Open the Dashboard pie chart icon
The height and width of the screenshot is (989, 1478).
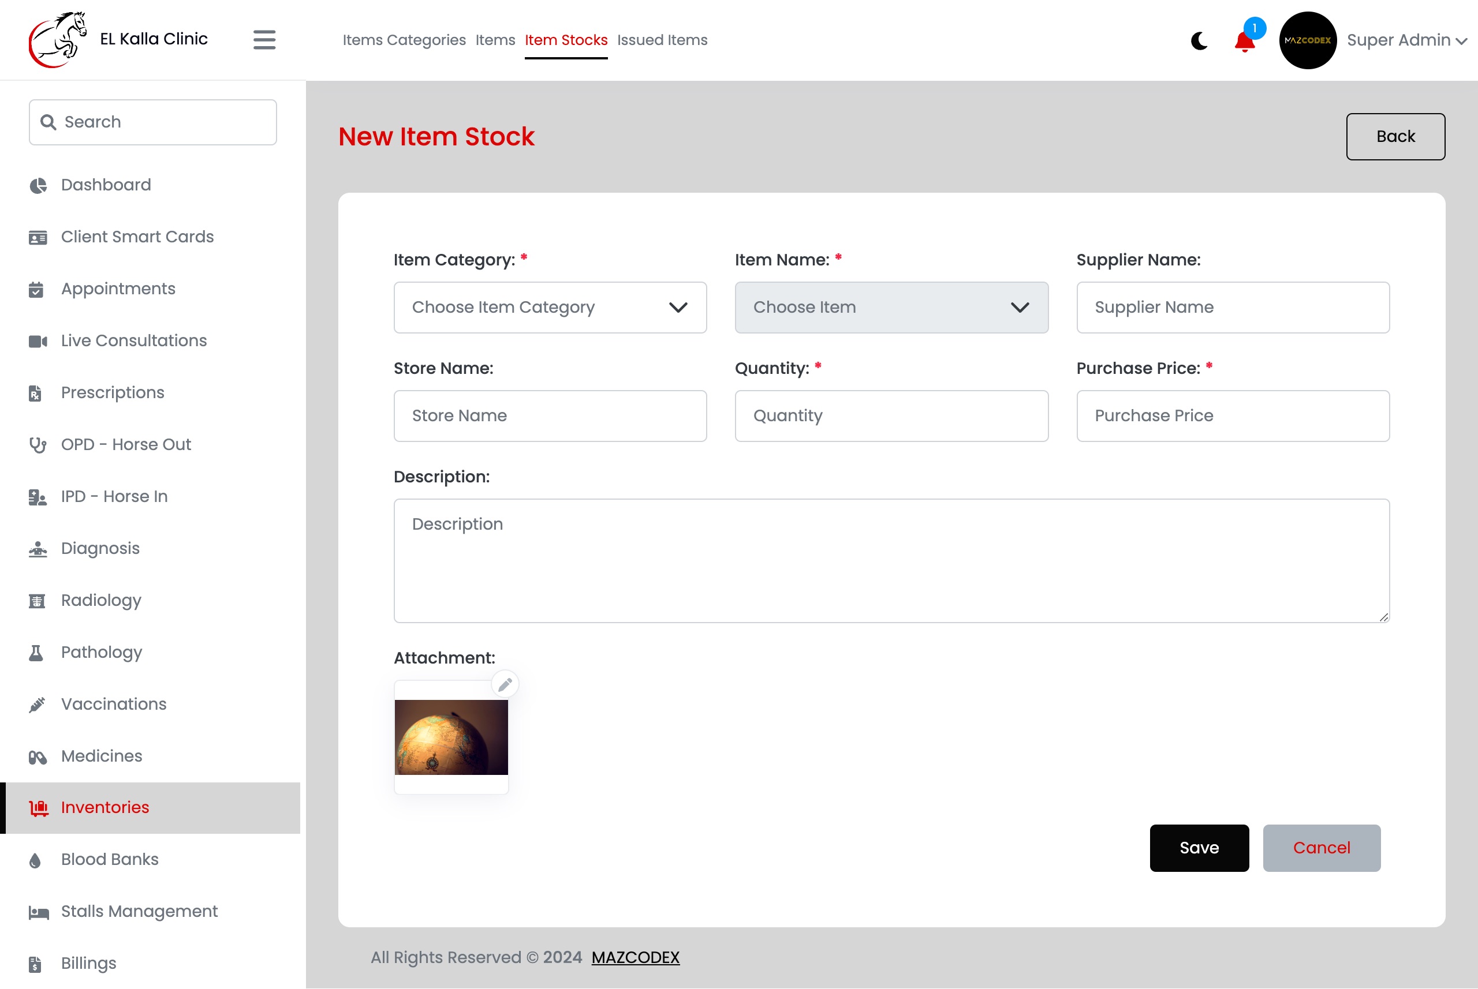tap(38, 185)
